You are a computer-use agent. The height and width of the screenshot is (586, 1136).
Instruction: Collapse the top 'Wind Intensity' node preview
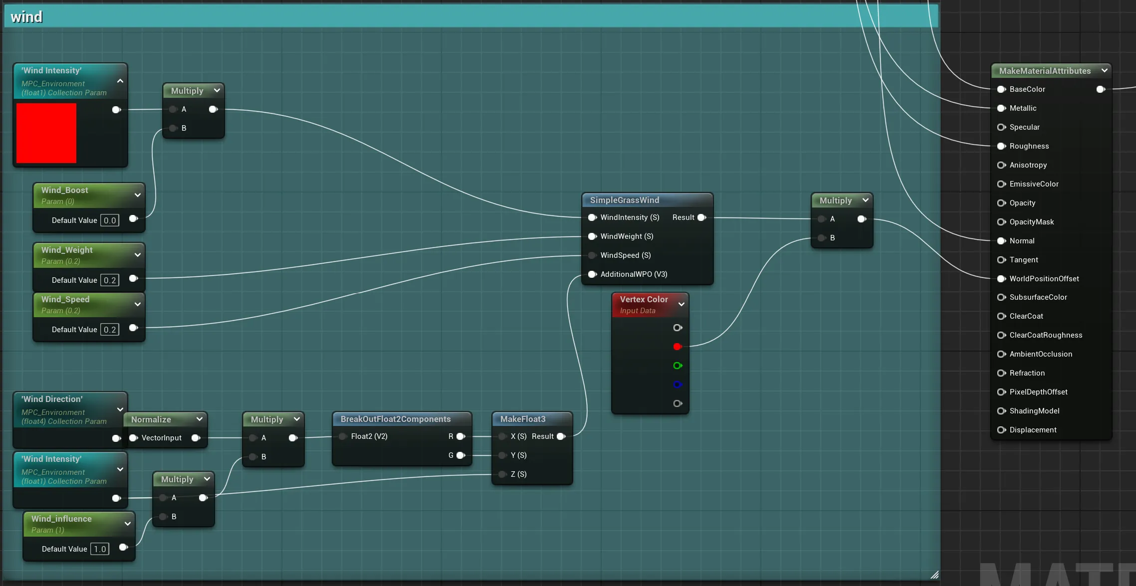(120, 81)
